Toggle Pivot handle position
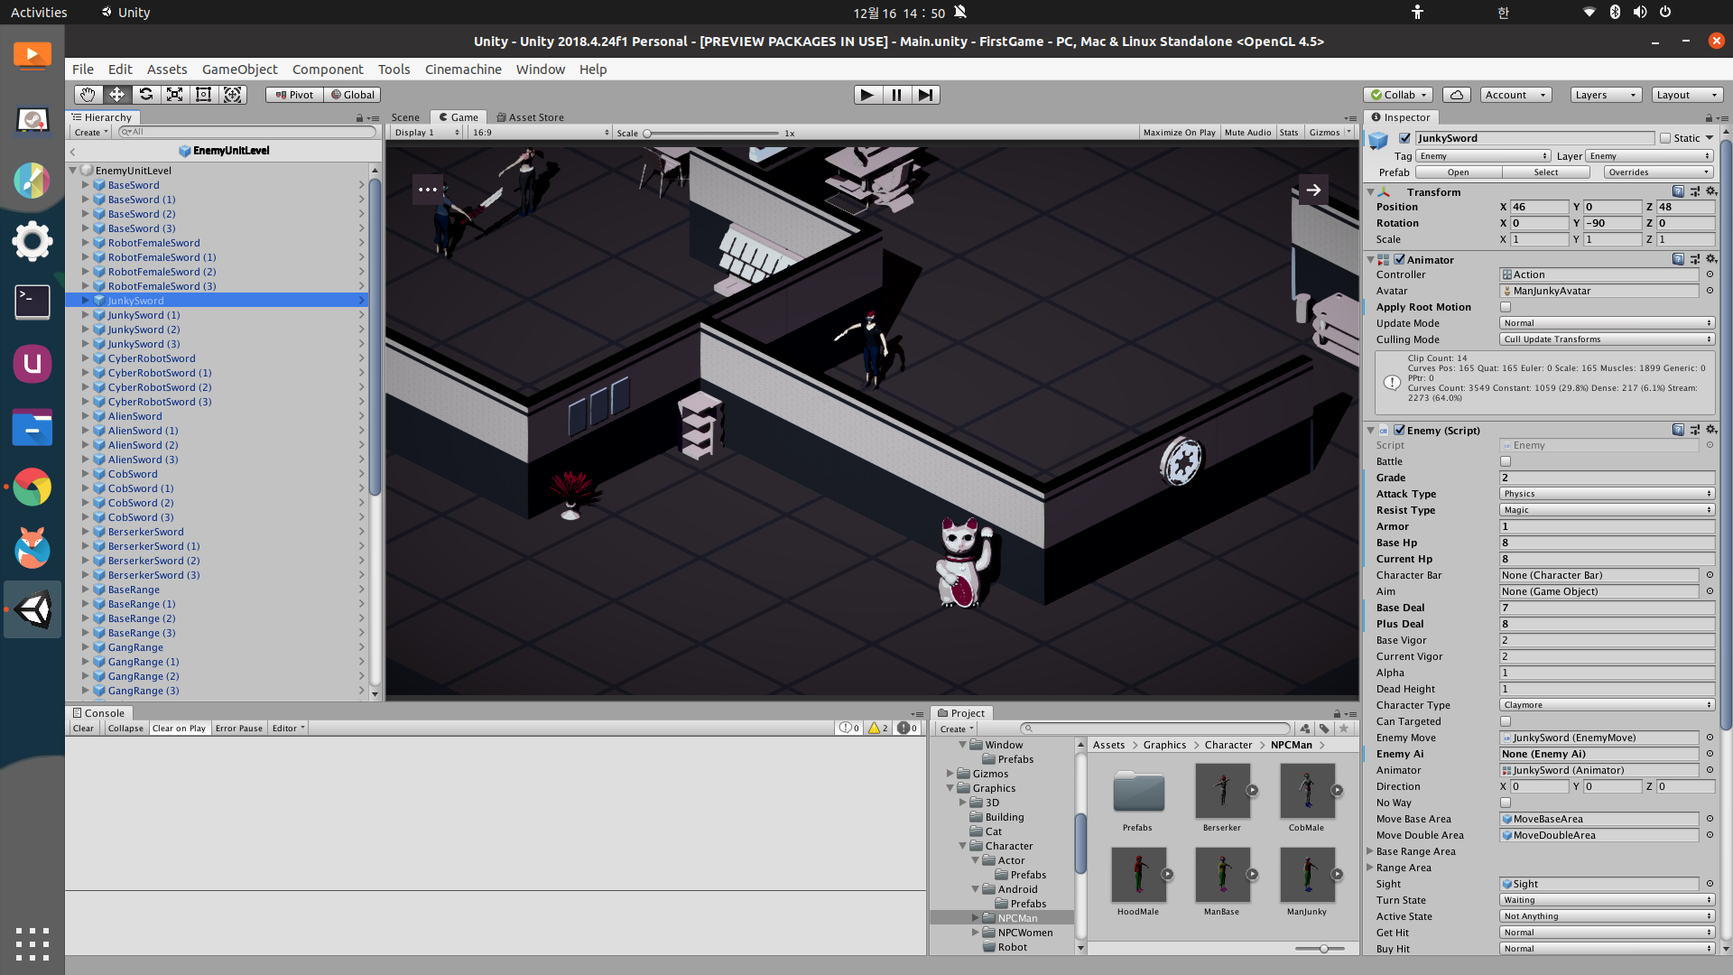This screenshot has width=1733, height=975. [294, 95]
